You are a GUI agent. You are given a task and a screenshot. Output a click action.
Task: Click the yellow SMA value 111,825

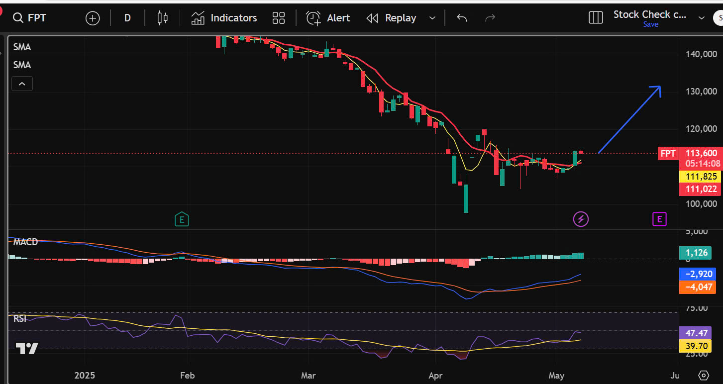[701, 176]
